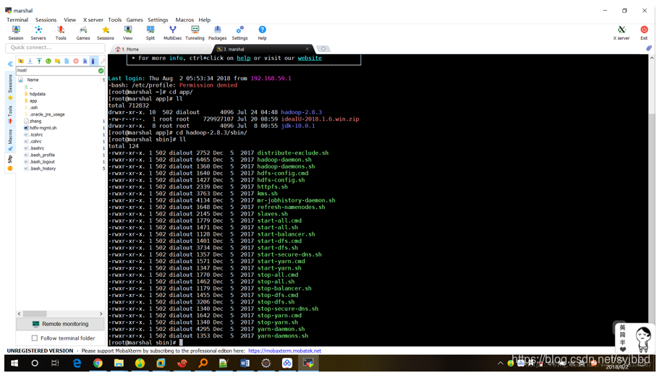Open a new tab button
The height and width of the screenshot is (373, 657).
[x=323, y=49]
